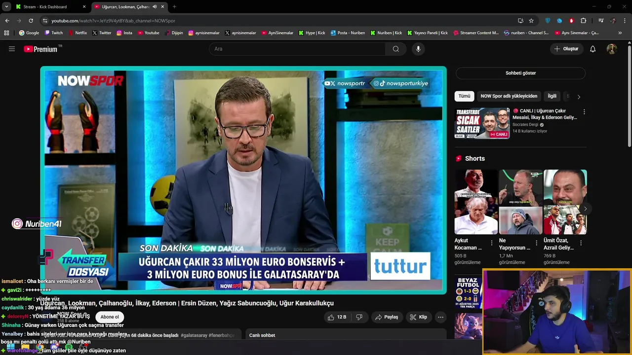The image size is (632, 355).
Task: Click the video title Uğurcan, Lookman, Çalhanoğlu
Action: 187,303
